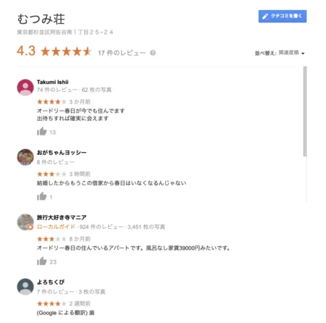This screenshot has width=326, height=323.
Task: Like 旅行大好き寺マニア's review with thumbs up
Action: pos(41,261)
